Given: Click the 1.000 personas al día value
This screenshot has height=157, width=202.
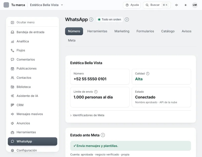Looking at the screenshot, I should (x=93, y=97).
